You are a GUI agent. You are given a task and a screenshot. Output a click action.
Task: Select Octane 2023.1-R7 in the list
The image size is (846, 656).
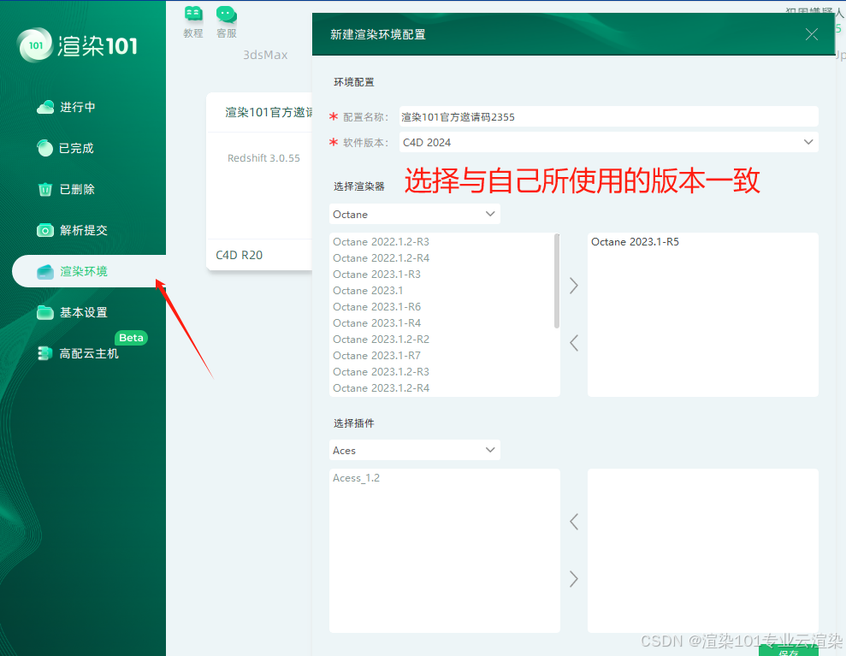coord(376,355)
